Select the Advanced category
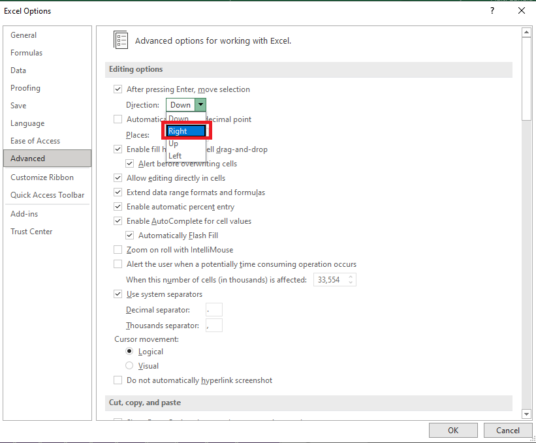Viewport: 536px width, 443px height. (x=47, y=159)
